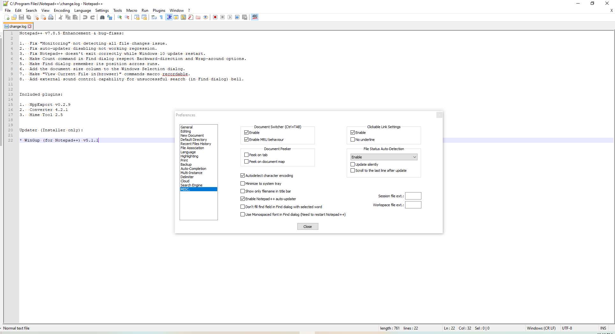This screenshot has width=615, height=334.
Task: Check Show only filename in title bar
Action: (242, 191)
